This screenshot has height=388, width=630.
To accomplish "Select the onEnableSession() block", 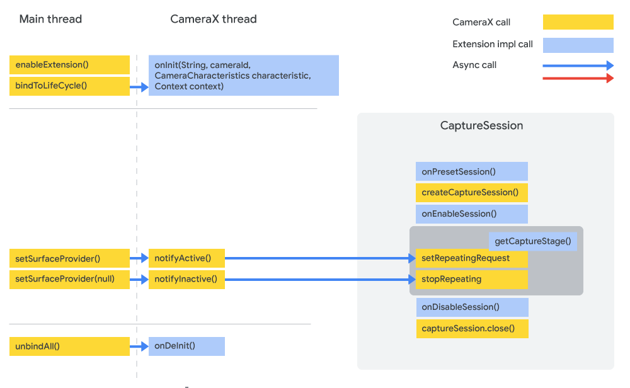I will pyautogui.click(x=471, y=214).
